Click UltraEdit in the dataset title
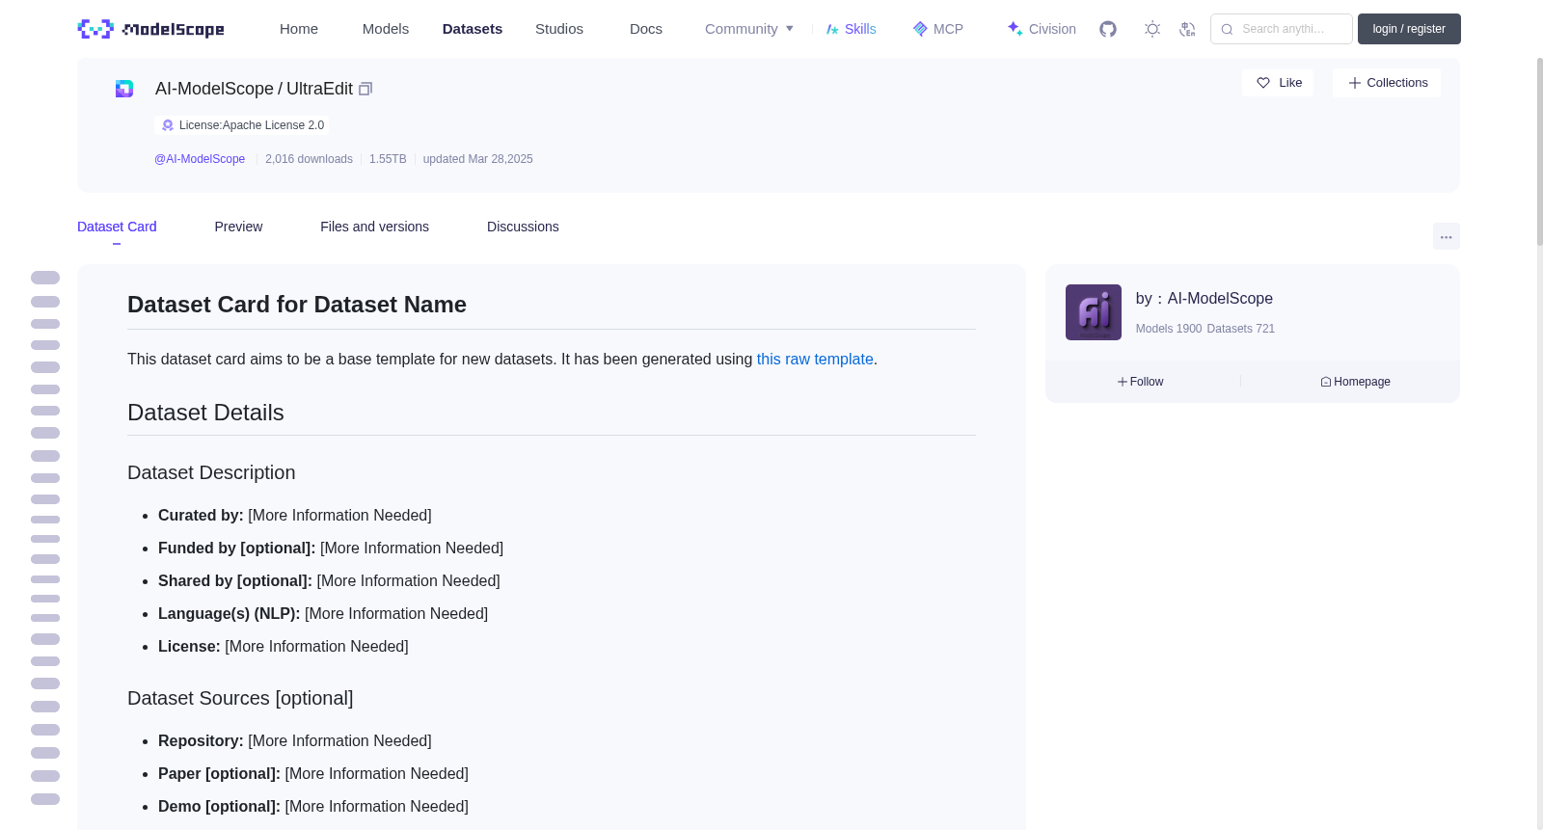 319,89
